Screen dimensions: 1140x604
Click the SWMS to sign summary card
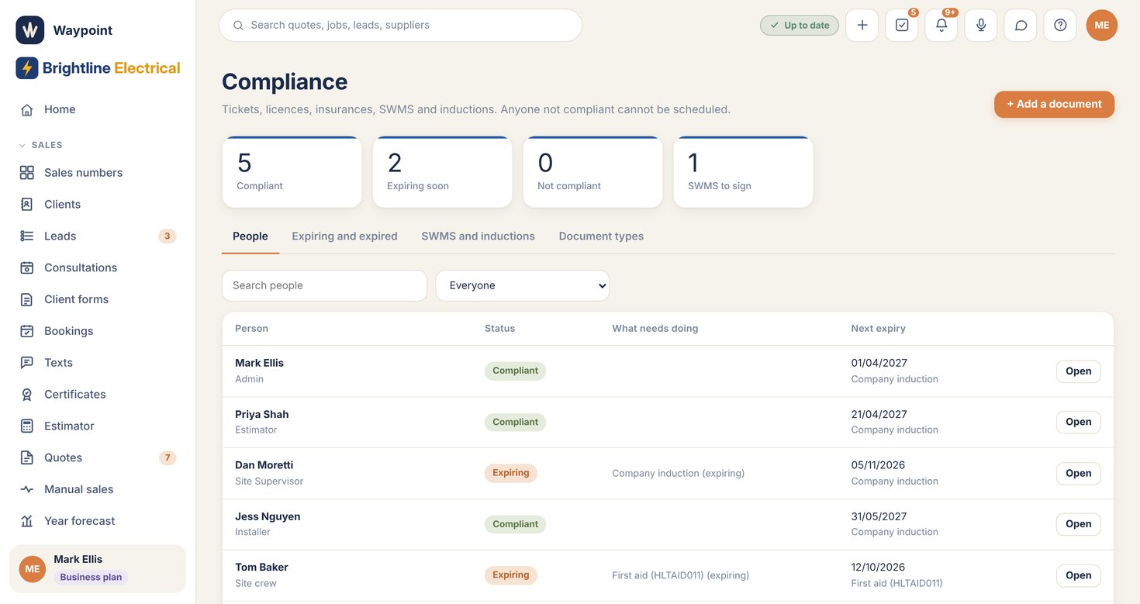744,172
